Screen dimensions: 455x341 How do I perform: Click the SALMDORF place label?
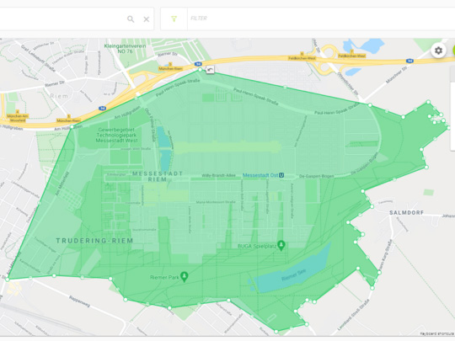pos(406,212)
